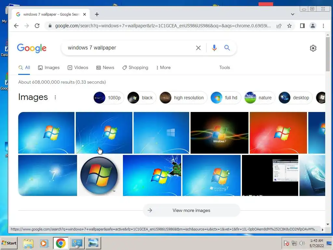Switch to the Videos tab
Viewport: 333px width, 250px height.
point(78,68)
